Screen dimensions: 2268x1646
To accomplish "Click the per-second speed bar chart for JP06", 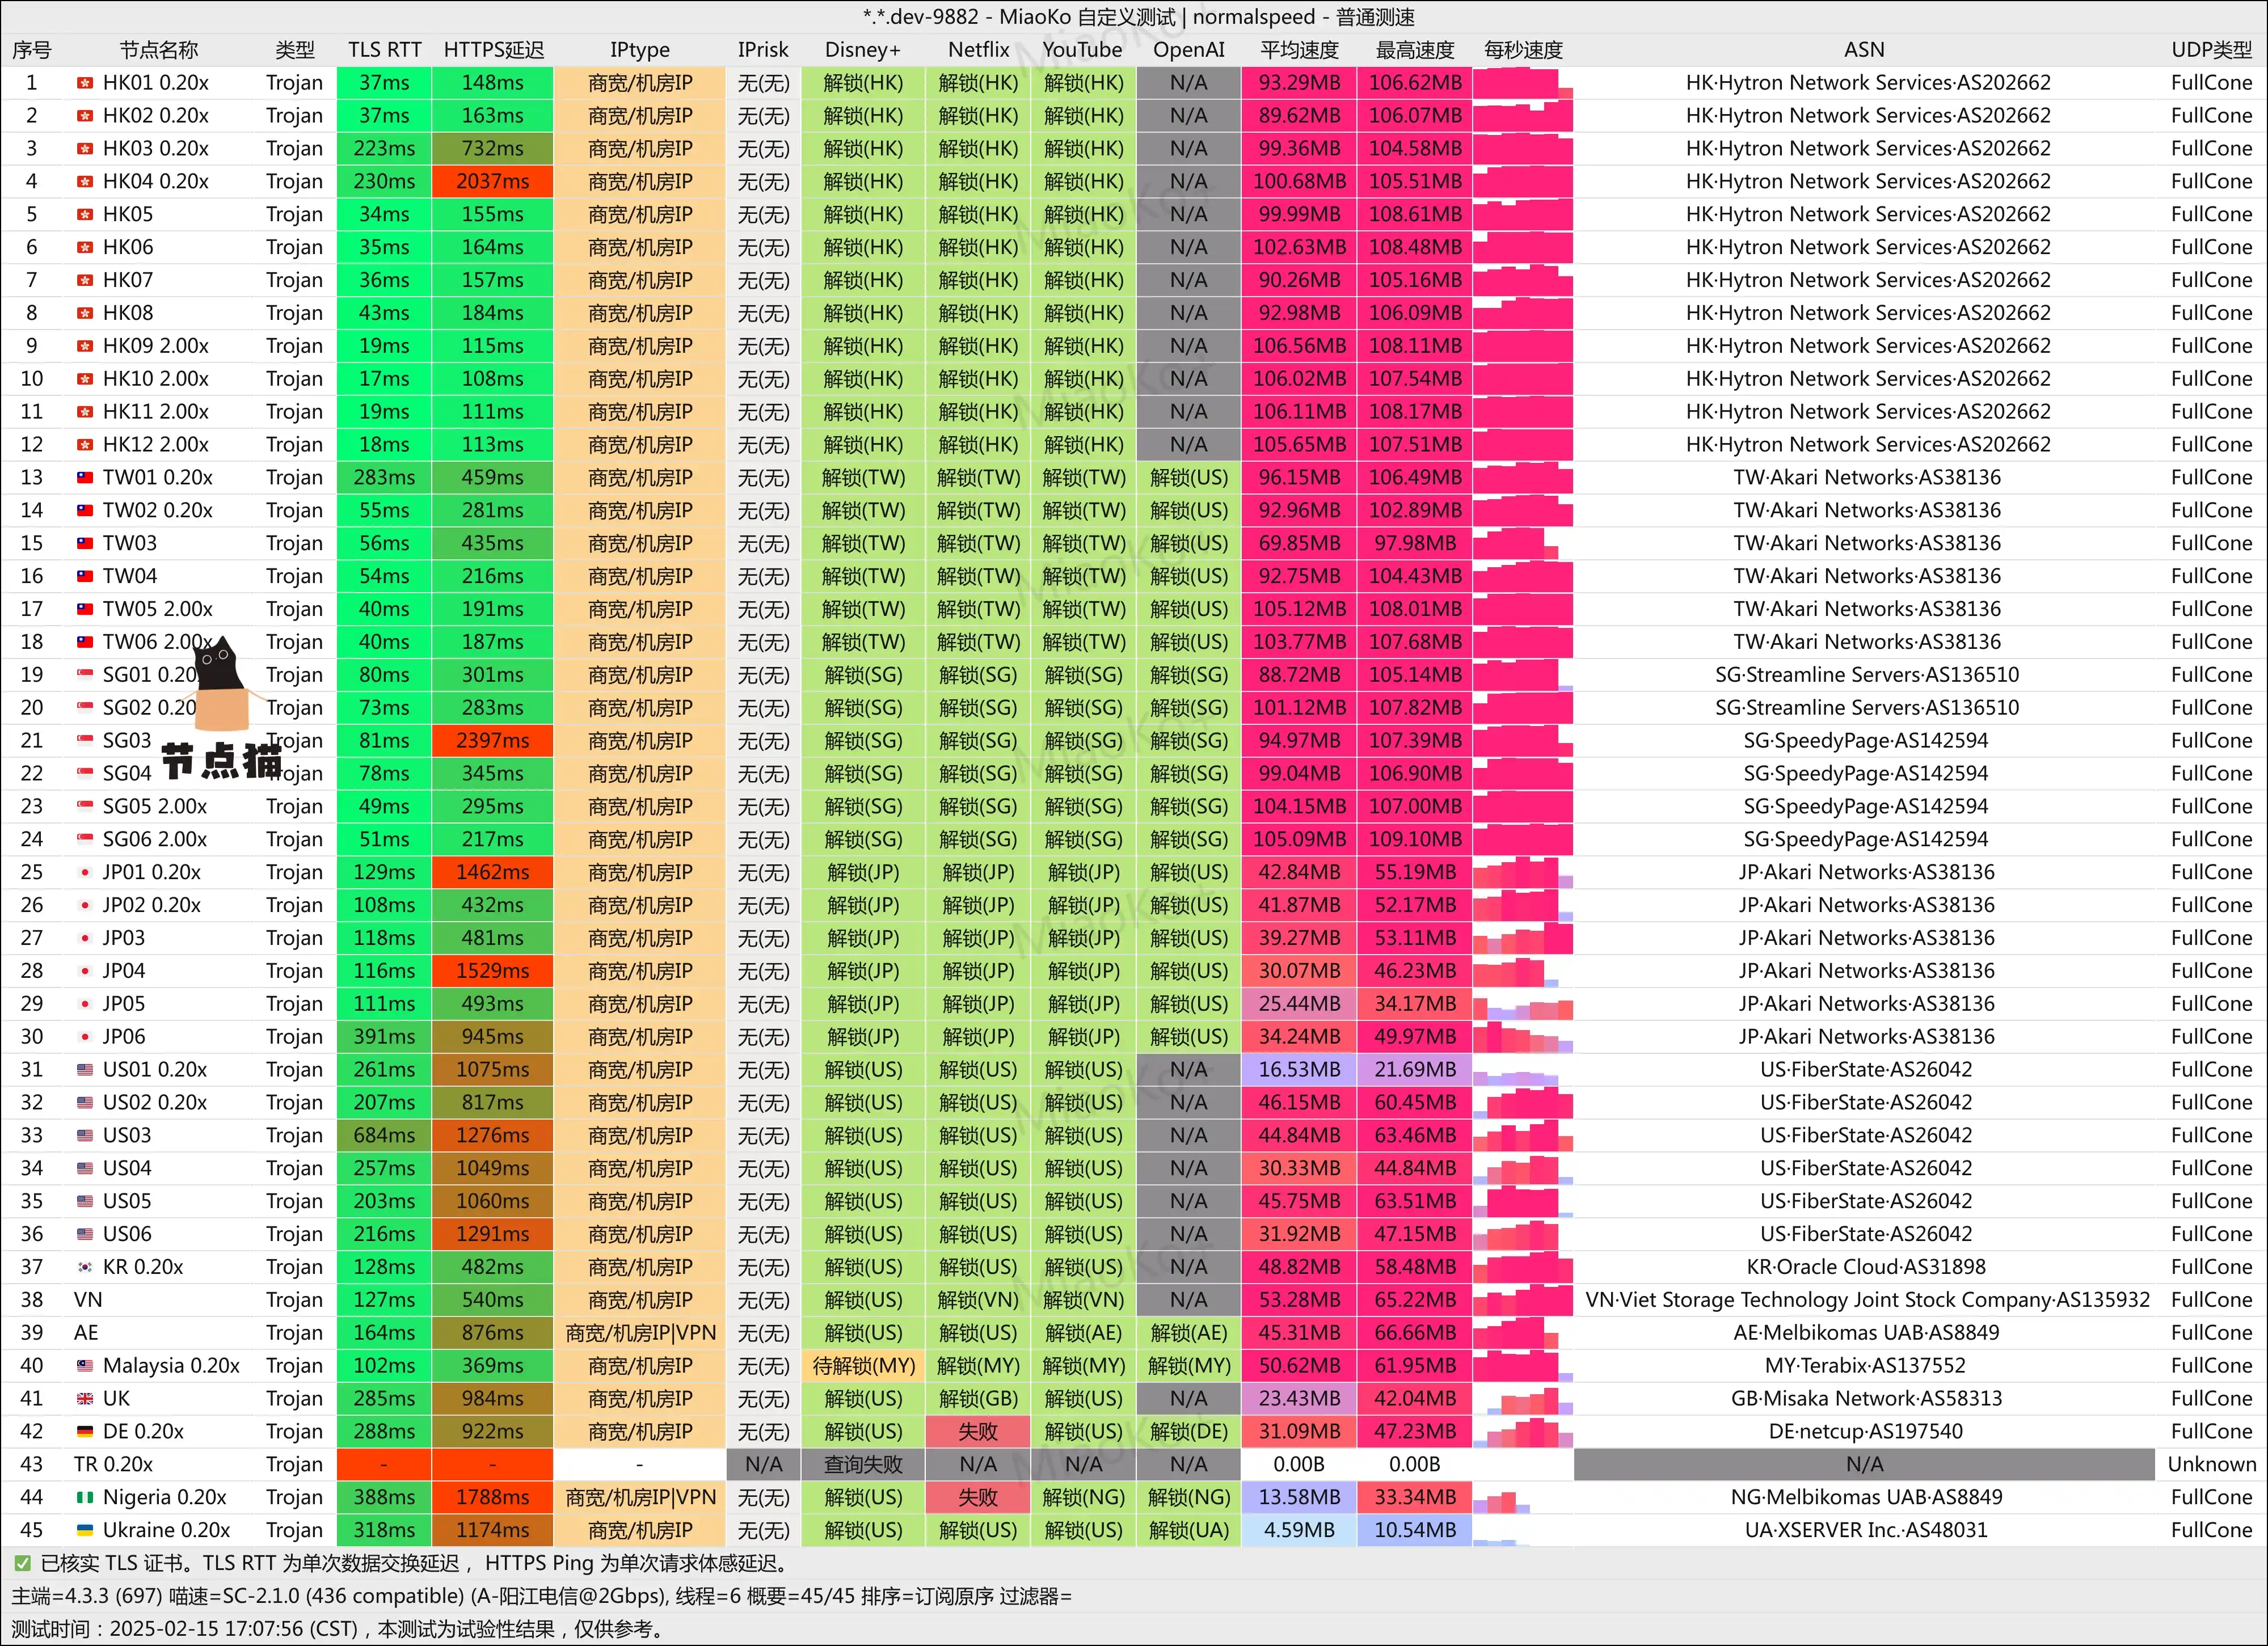I will coord(1522,1037).
